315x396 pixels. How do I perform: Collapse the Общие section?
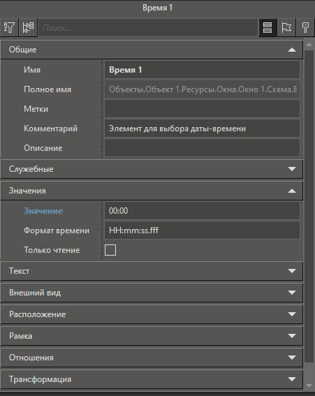[x=292, y=50]
